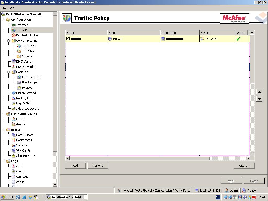This screenshot has width=268, height=201.
Task: Open the Alert Messages warning icon
Action: (14, 156)
